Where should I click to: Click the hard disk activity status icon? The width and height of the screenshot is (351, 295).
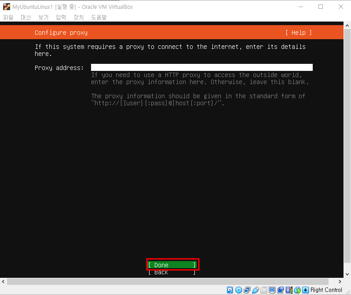(230, 290)
